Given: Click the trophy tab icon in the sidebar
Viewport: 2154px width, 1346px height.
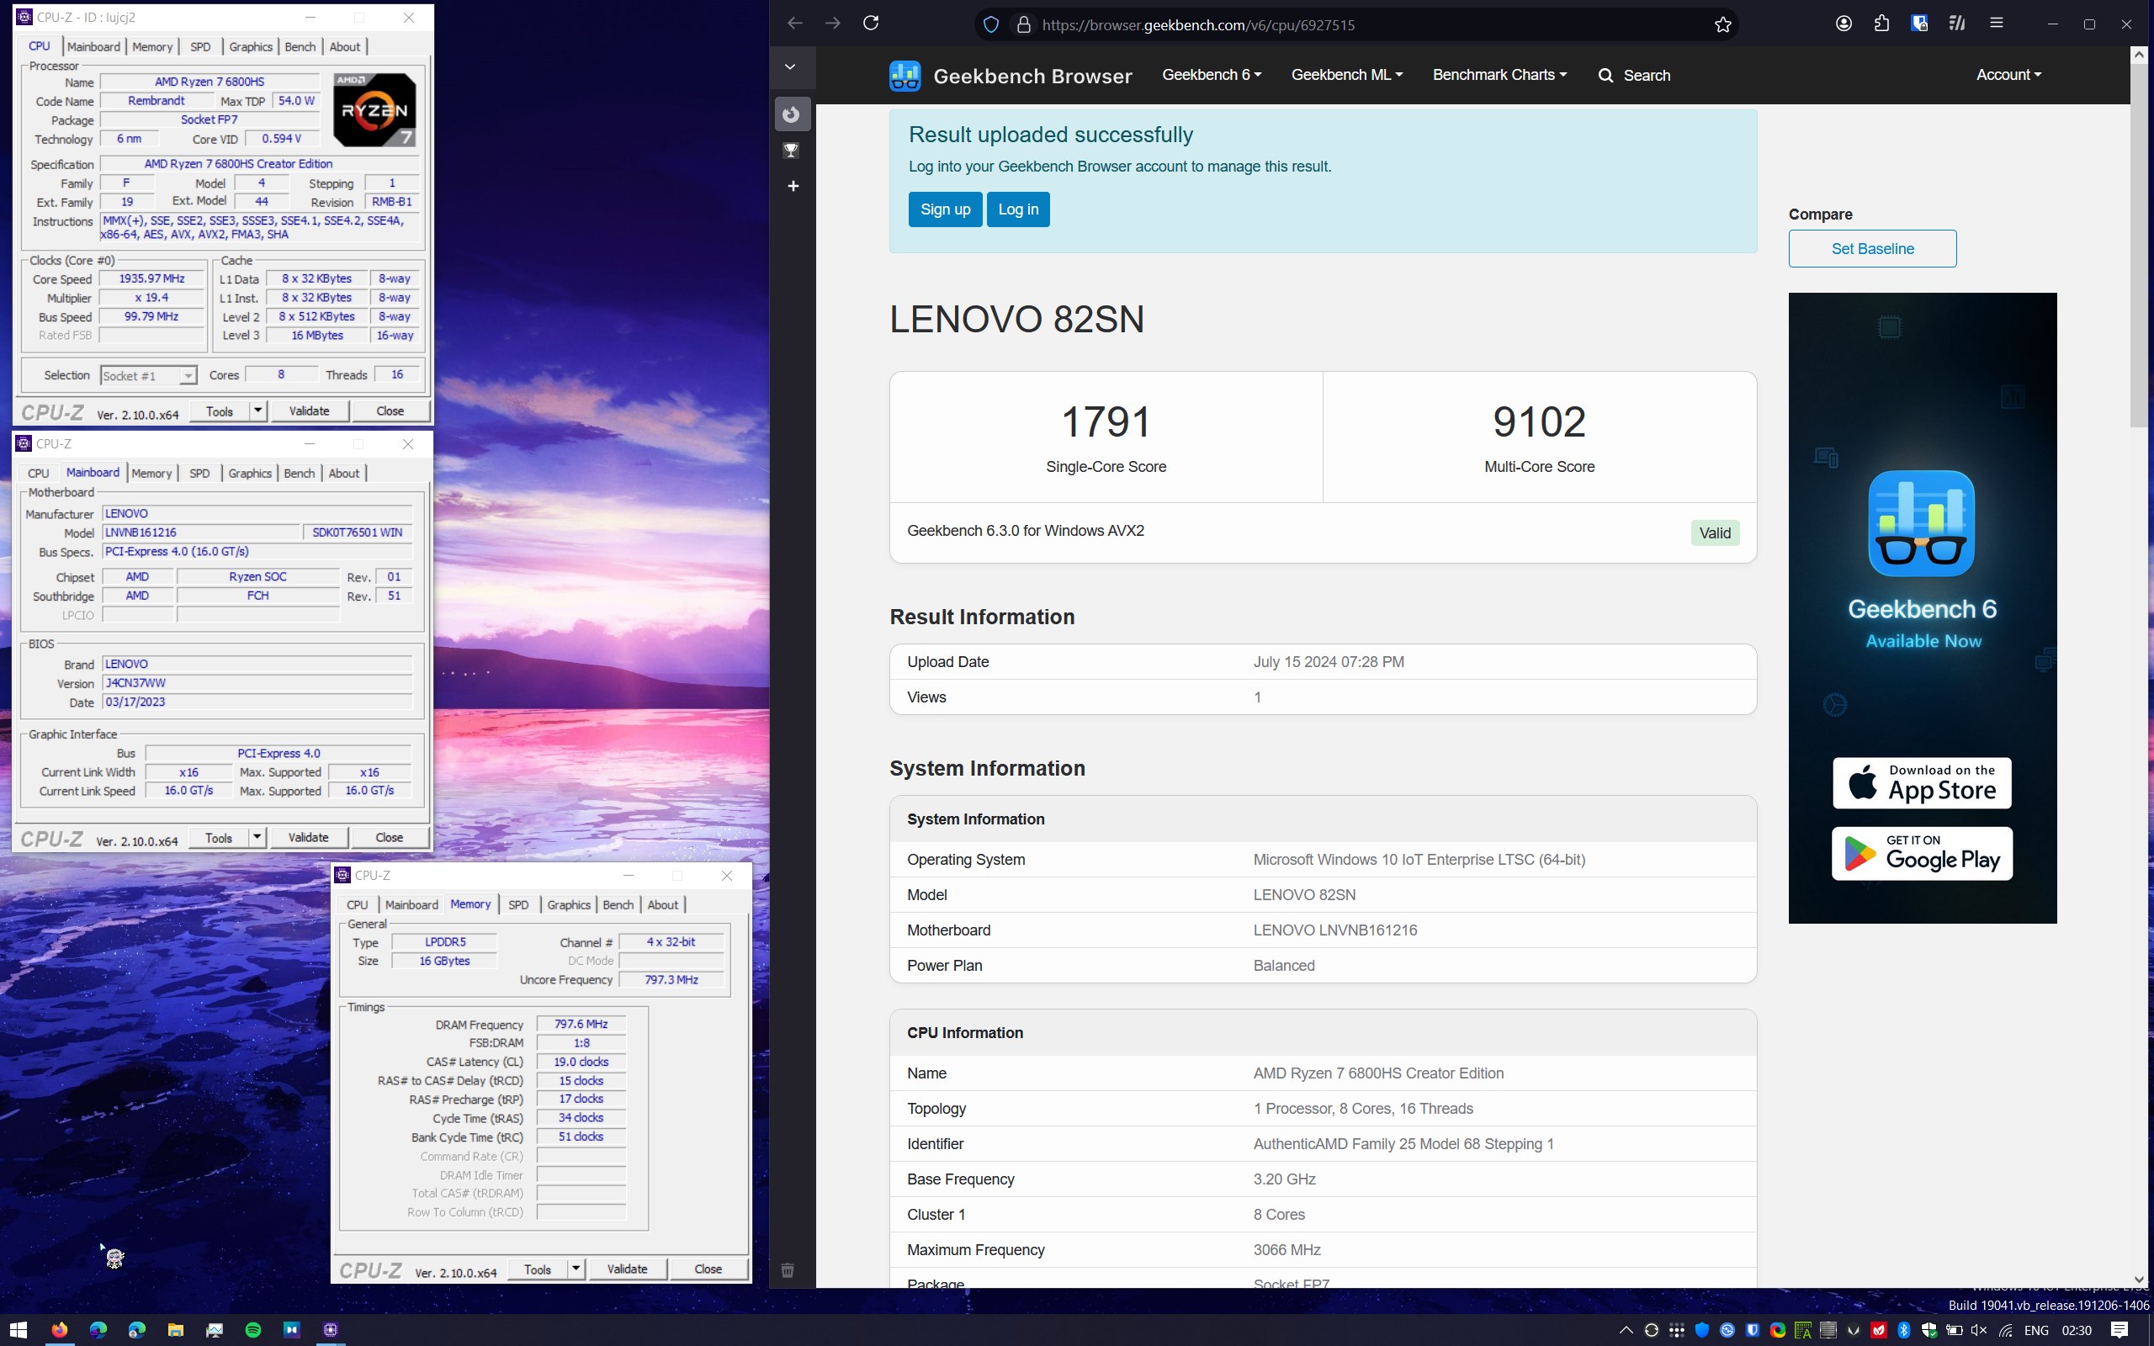Looking at the screenshot, I should [791, 151].
